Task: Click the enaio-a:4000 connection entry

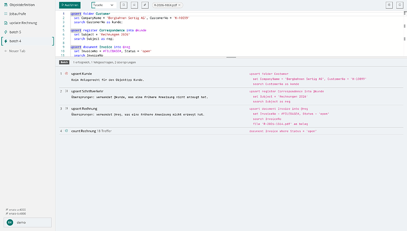Action: click(x=15, y=210)
